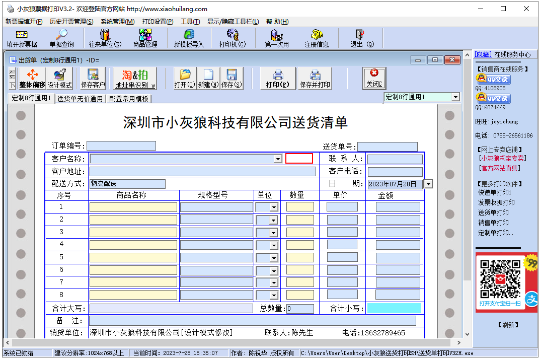Click 订单编号 input field
540x359 pixels.
pos(121,146)
